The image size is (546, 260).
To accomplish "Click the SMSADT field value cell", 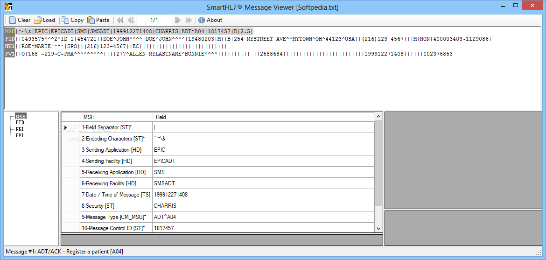I will tap(263, 183).
